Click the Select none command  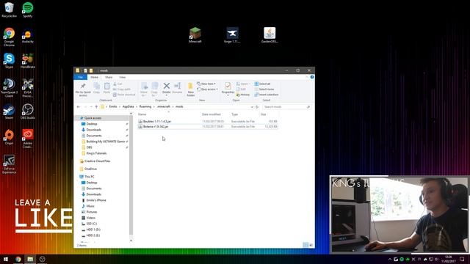264,89
